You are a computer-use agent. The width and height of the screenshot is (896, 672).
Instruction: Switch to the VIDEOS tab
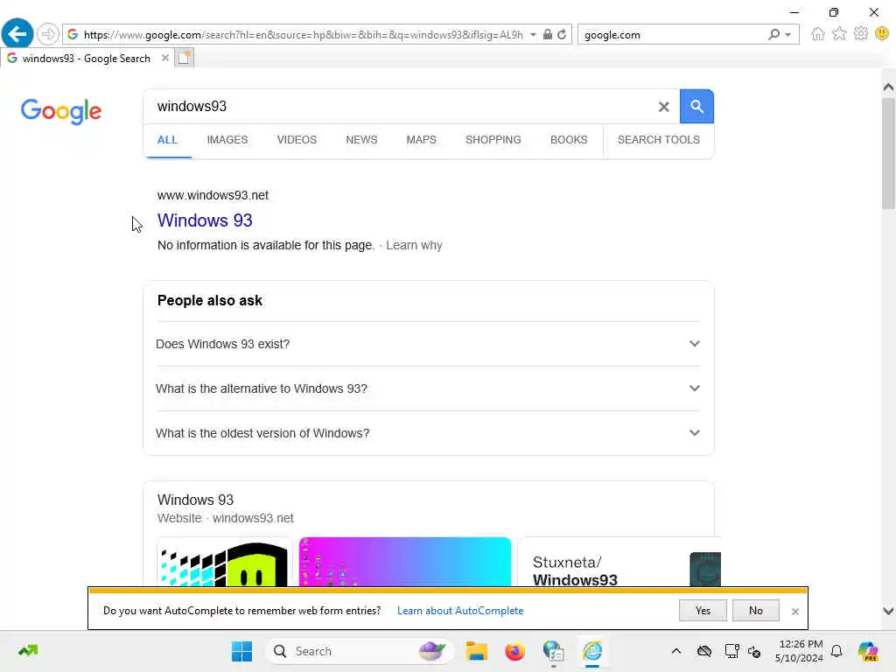[x=297, y=140]
